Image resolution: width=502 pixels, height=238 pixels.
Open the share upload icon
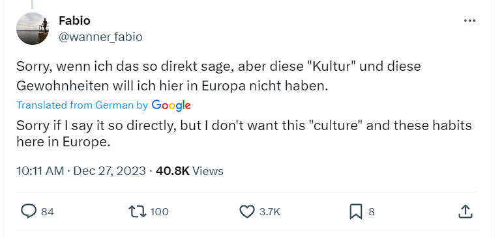point(465,211)
